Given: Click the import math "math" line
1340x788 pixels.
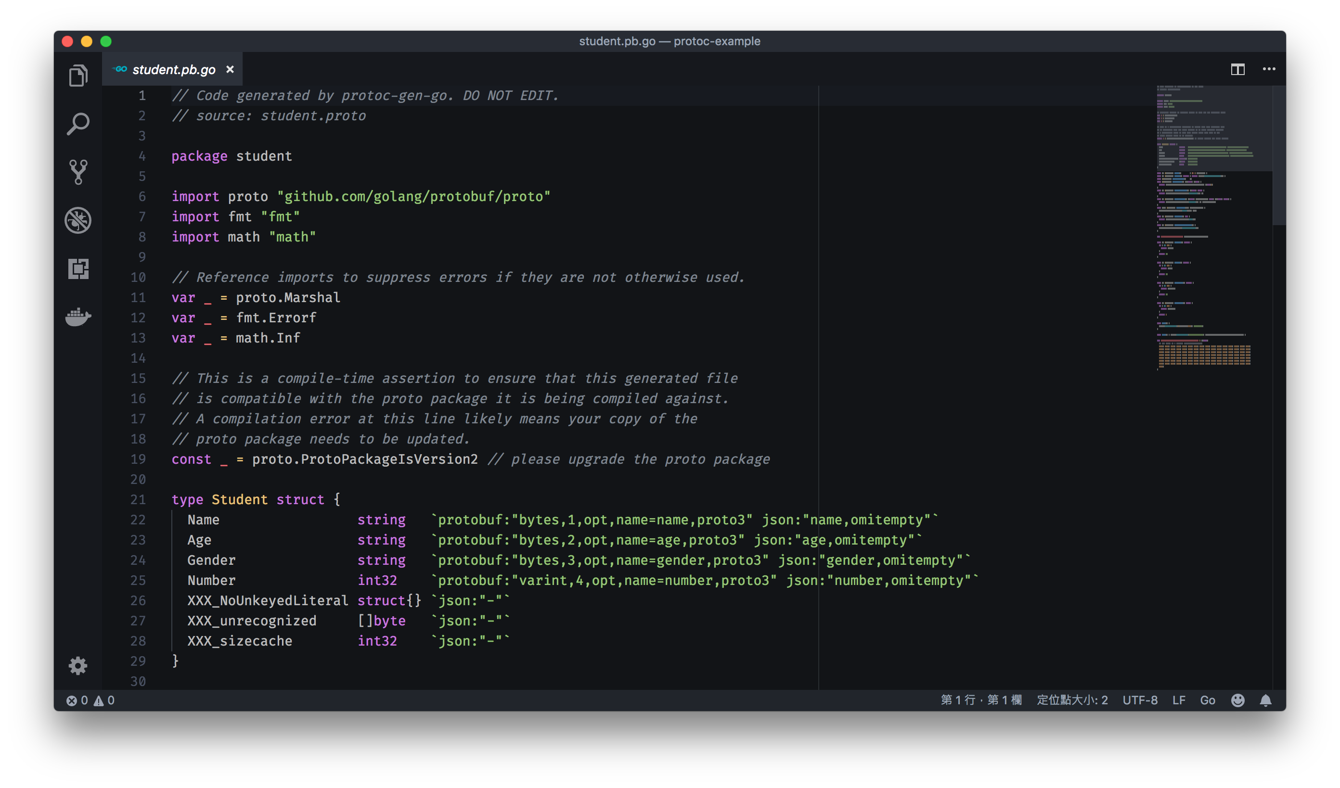Looking at the screenshot, I should coord(244,237).
